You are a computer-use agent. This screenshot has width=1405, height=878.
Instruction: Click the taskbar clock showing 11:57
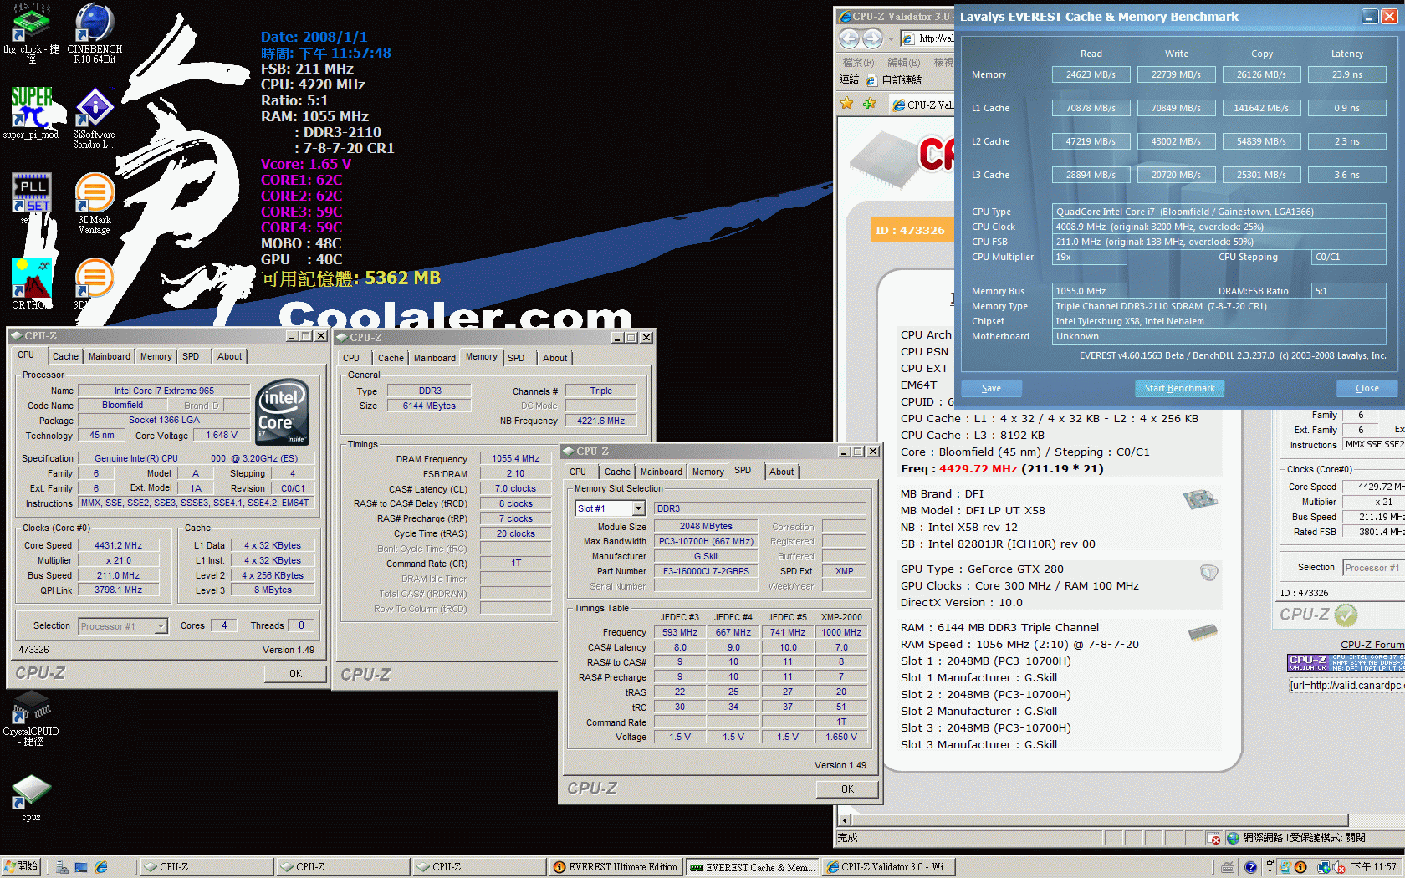[x=1374, y=867]
